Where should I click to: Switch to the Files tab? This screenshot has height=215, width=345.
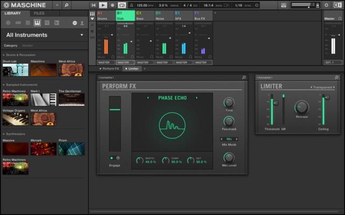(x=39, y=13)
